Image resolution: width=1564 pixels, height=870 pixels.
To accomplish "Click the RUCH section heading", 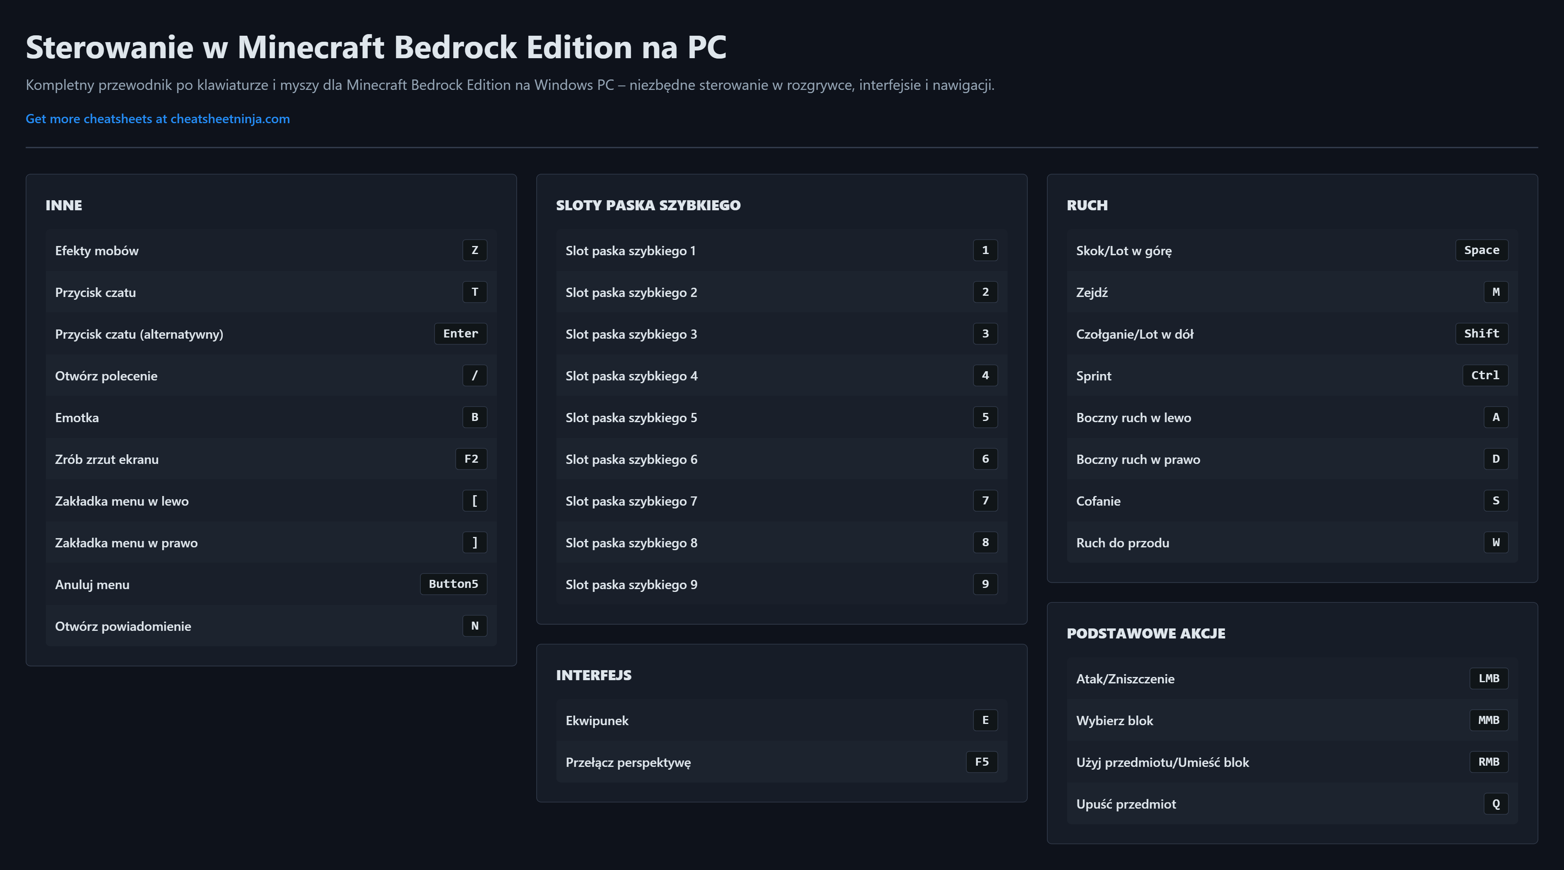I will (1087, 205).
